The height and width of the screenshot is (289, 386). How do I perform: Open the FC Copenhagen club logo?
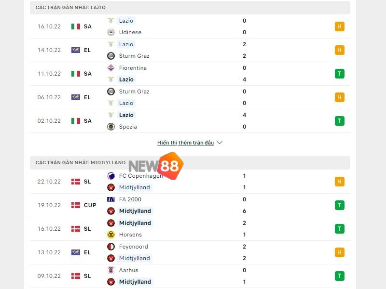[110, 176]
